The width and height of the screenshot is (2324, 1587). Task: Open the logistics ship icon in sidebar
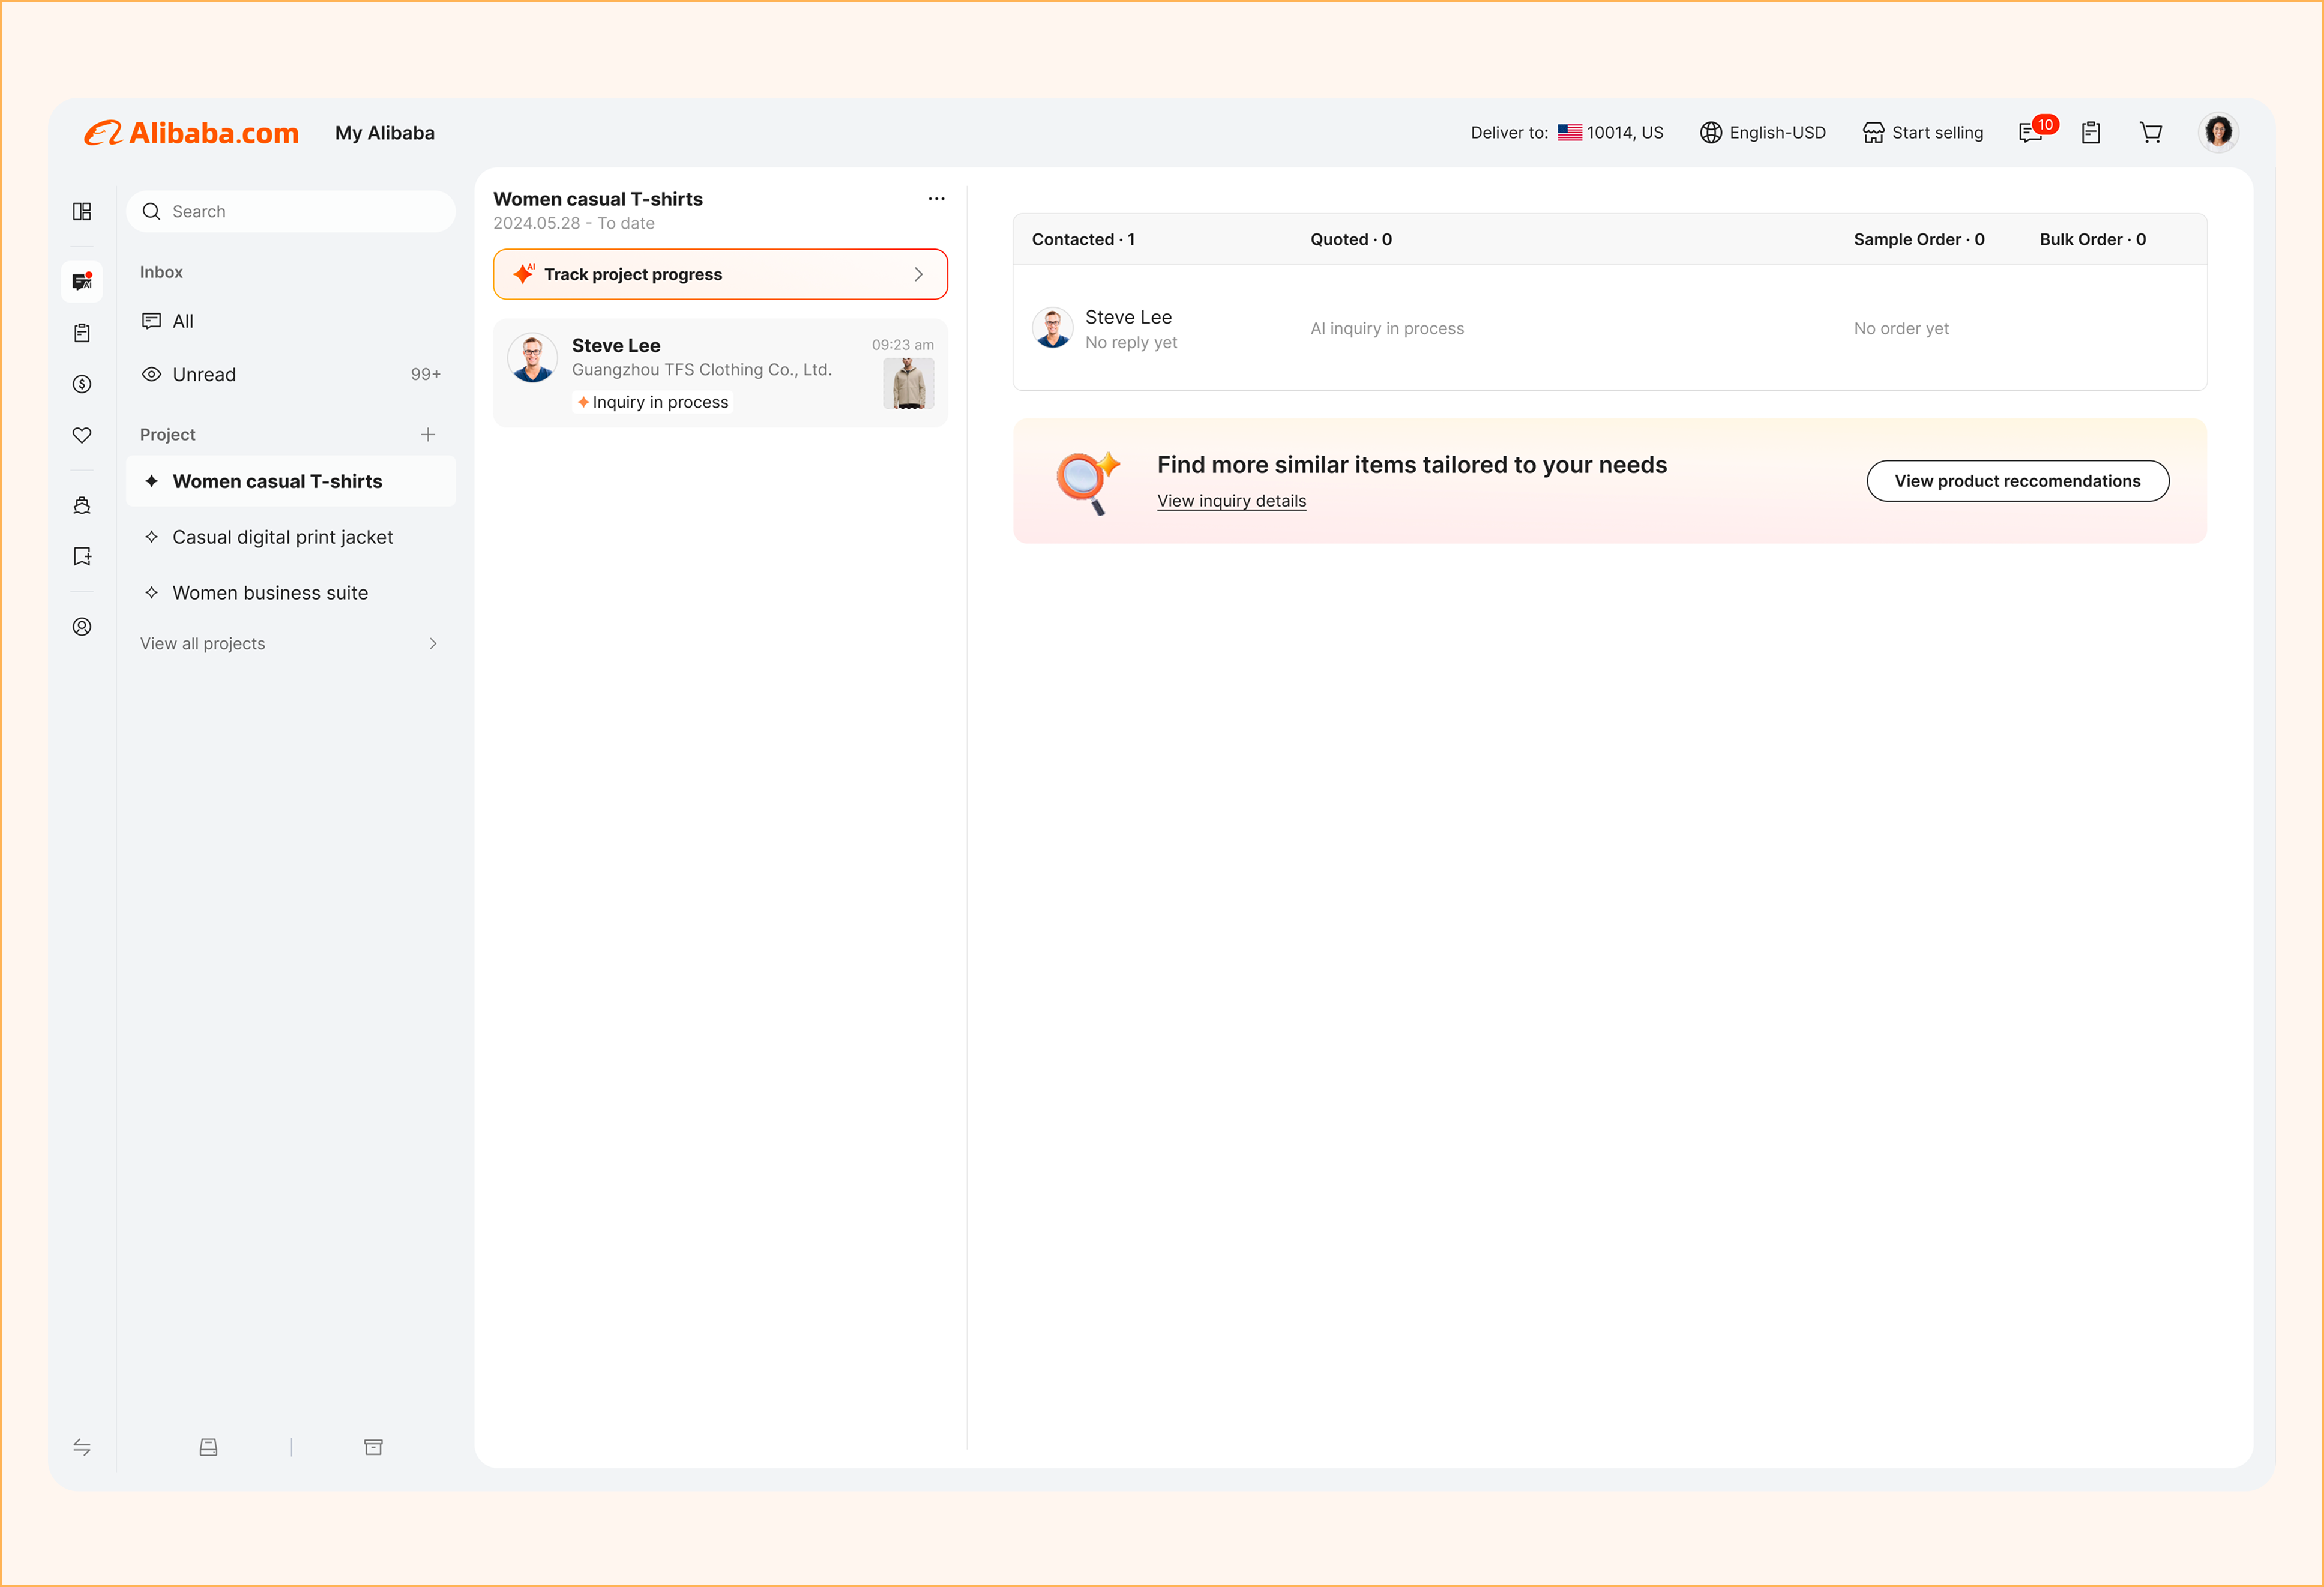coord(82,505)
